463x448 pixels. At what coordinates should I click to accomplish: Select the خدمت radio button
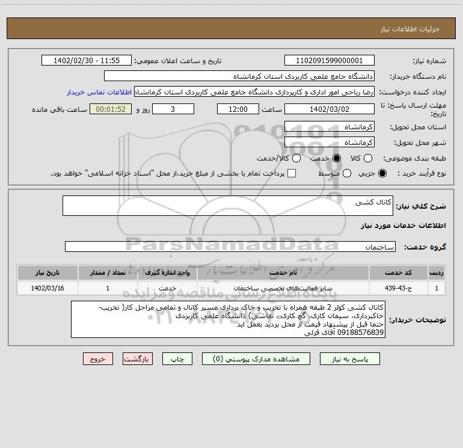coord(337,158)
